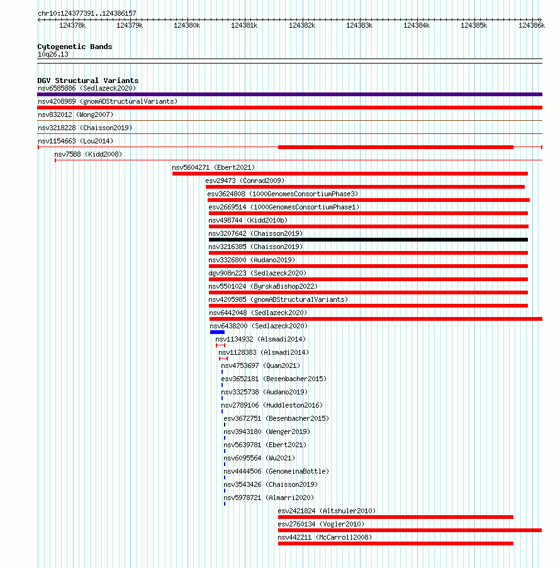
Task: Select the 10q26.13 band label
Action: coord(53,54)
